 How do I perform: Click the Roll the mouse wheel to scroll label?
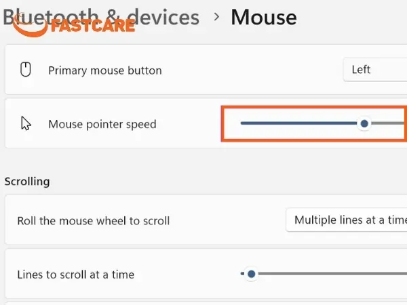click(x=94, y=221)
